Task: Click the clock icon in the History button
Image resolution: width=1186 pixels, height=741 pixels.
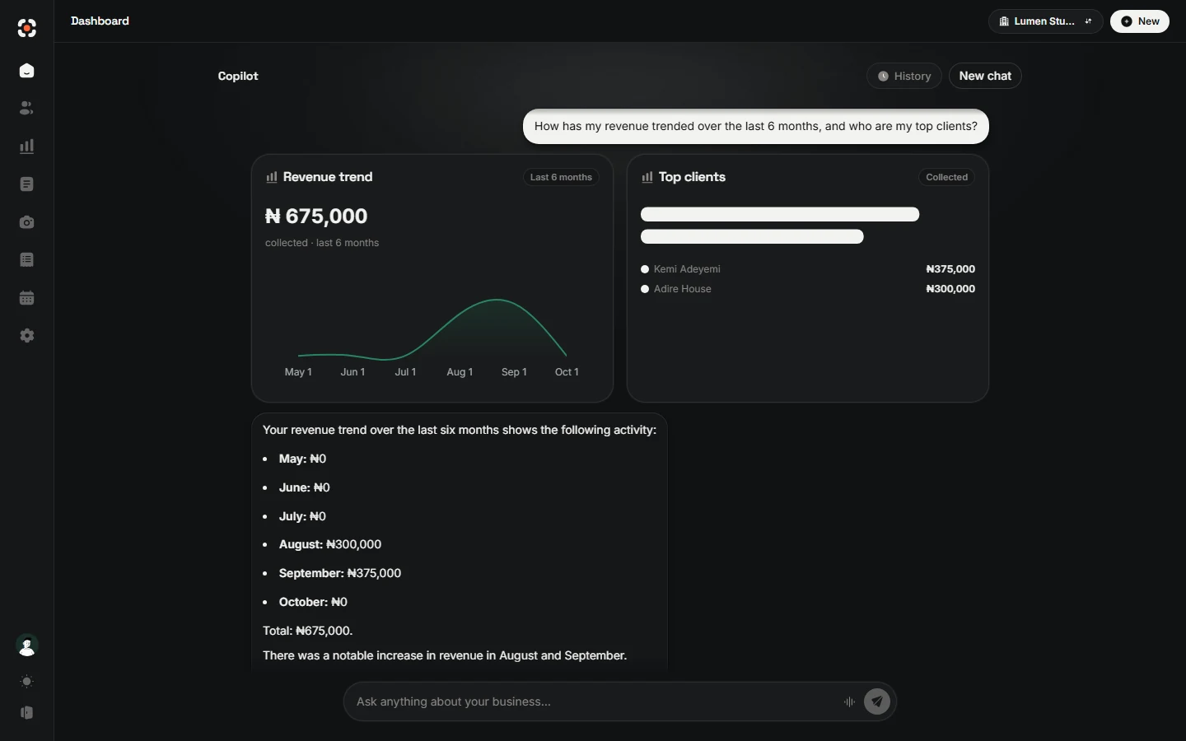Action: tap(883, 76)
